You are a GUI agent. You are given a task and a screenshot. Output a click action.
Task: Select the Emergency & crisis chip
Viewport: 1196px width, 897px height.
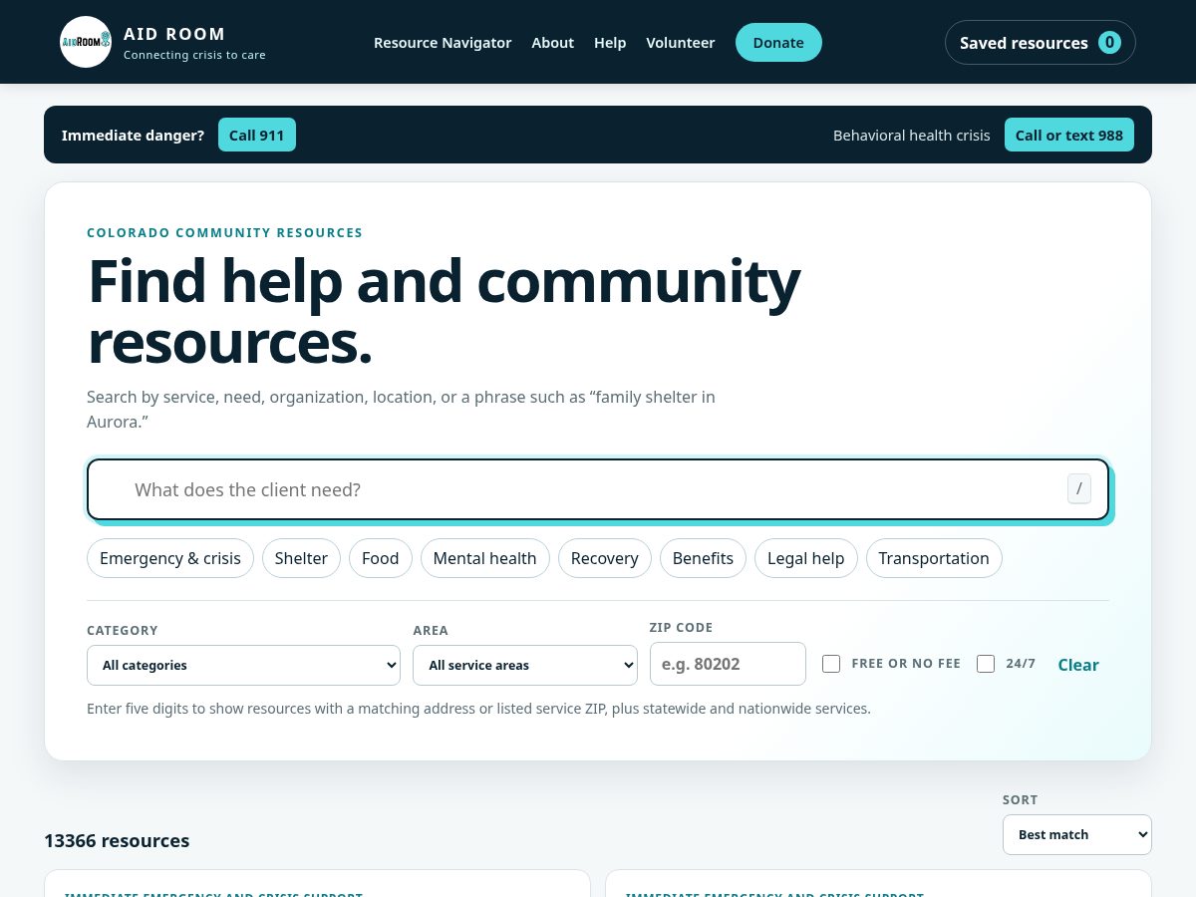click(x=170, y=558)
